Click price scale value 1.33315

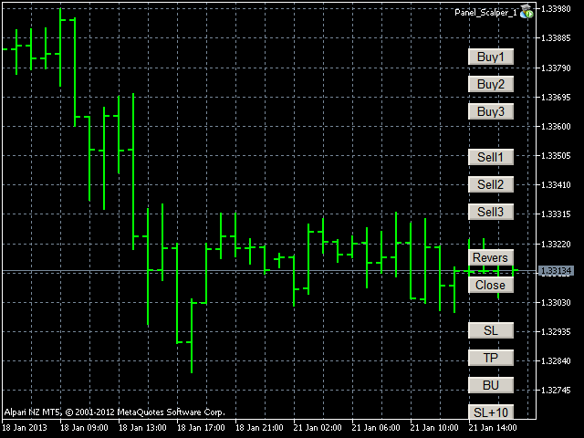[556, 214]
